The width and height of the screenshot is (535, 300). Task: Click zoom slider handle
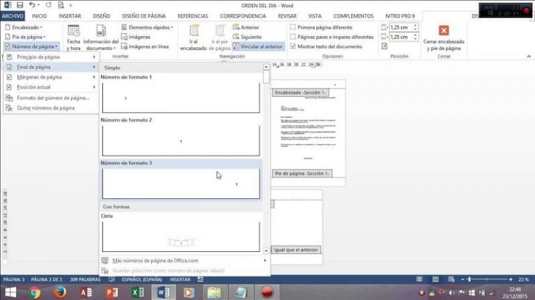click(x=470, y=280)
